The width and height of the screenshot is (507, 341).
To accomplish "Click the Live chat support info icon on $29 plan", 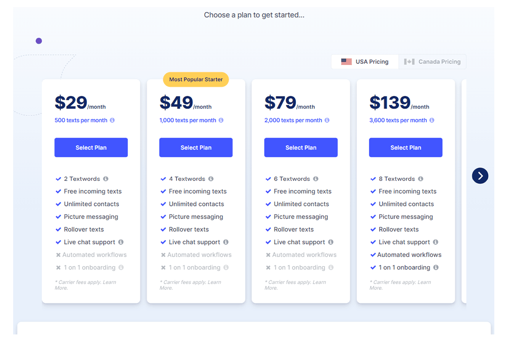I will [x=122, y=242].
